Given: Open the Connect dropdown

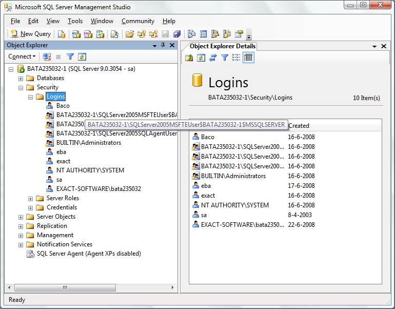Looking at the screenshot, I should (x=22, y=56).
